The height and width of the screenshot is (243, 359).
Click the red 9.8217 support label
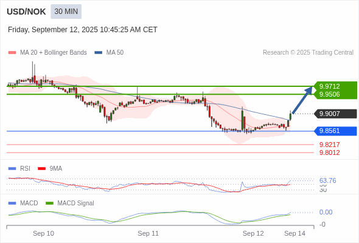[329, 145]
